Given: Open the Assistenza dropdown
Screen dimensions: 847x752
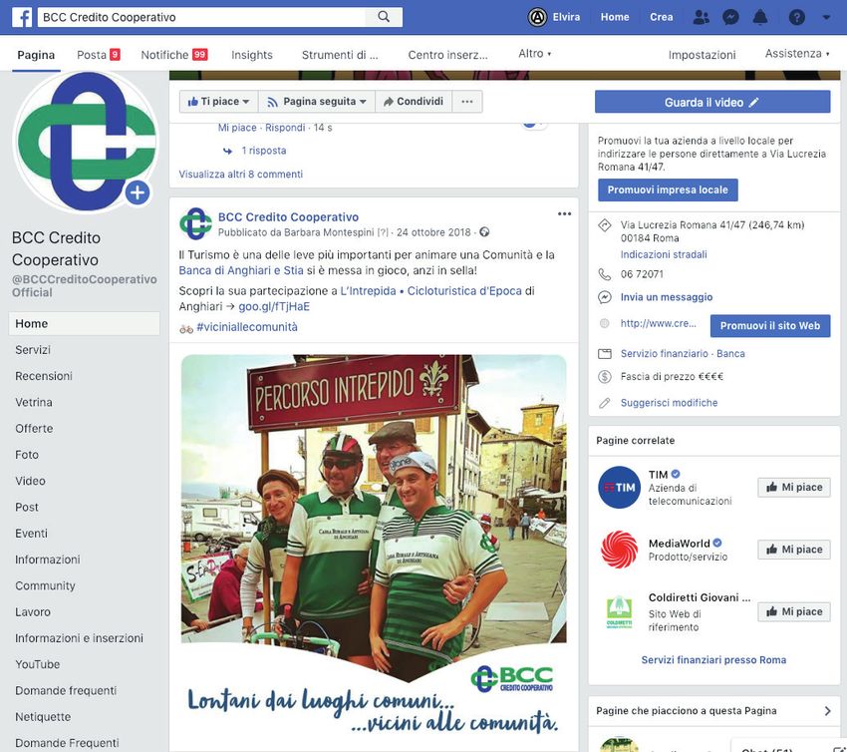Looking at the screenshot, I should click(x=797, y=54).
